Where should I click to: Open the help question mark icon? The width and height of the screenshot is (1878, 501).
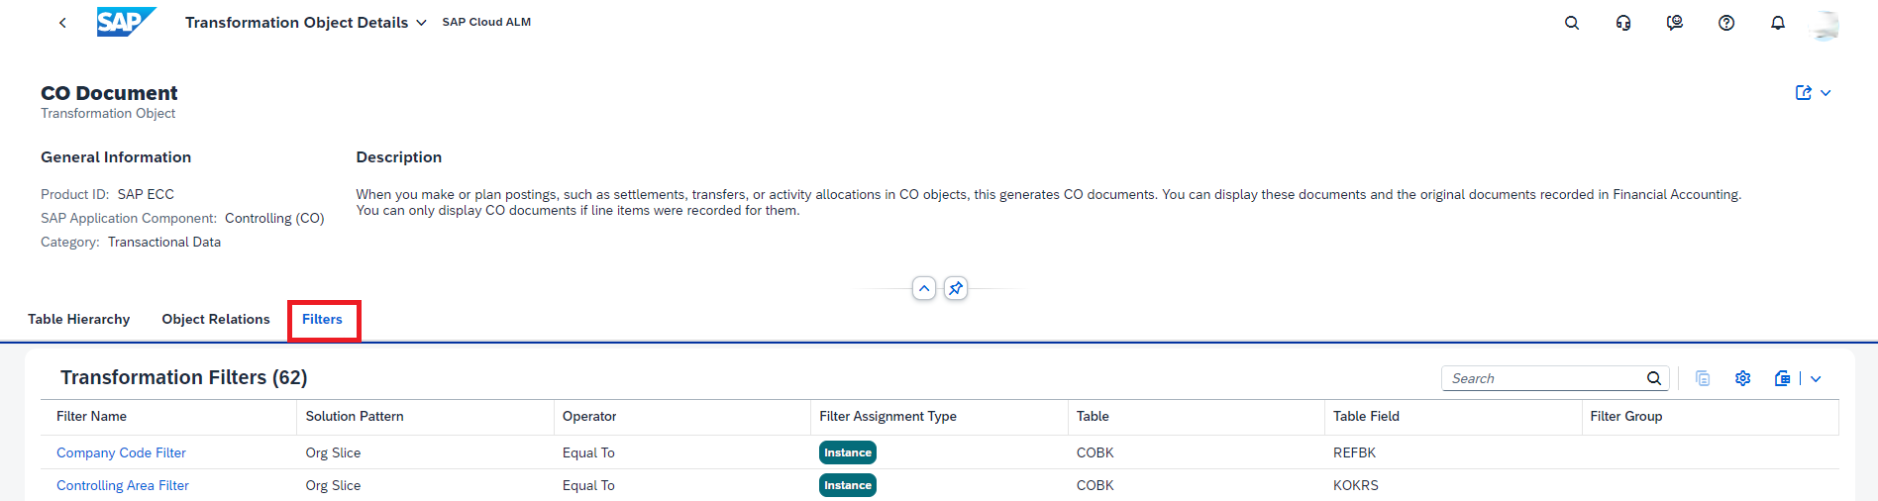tap(1725, 23)
